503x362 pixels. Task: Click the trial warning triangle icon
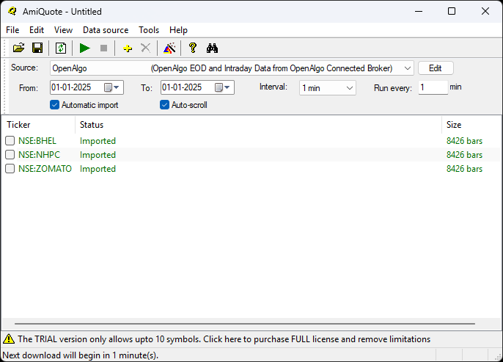pyautogui.click(x=9, y=339)
